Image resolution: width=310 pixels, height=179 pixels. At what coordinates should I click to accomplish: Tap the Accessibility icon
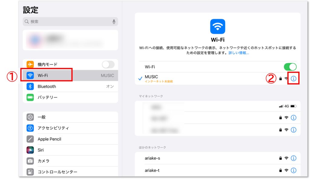(x=30, y=128)
